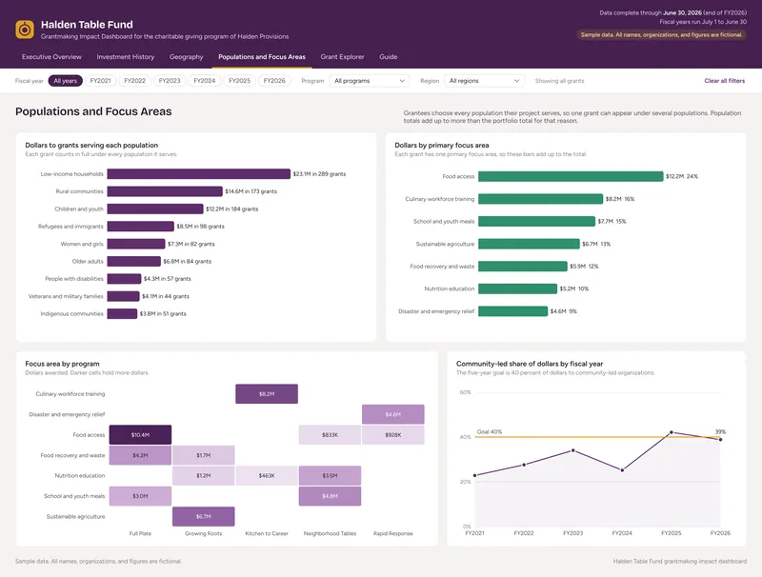Click 'Dollars by primary focus area' heading
762x577 pixels.
[442, 146]
